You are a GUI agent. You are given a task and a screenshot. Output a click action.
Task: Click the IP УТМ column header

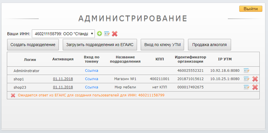click(225, 59)
